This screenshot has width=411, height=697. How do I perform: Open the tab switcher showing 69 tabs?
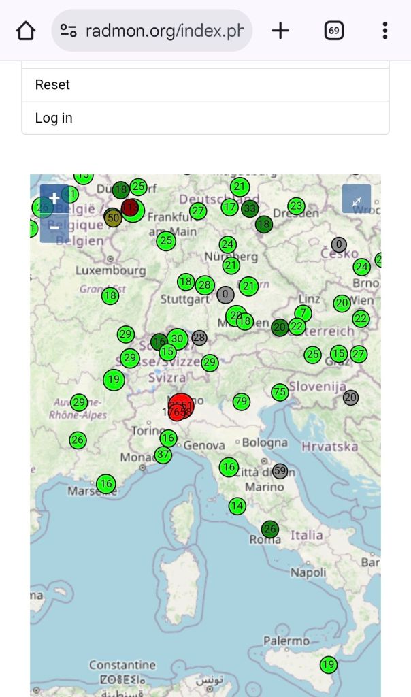[x=333, y=31]
